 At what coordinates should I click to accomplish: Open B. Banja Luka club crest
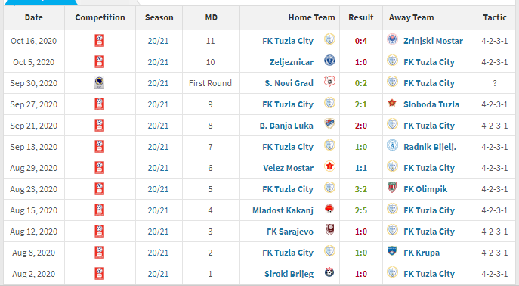point(329,124)
